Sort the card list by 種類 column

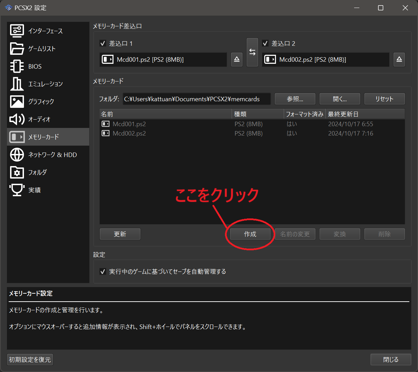point(258,114)
